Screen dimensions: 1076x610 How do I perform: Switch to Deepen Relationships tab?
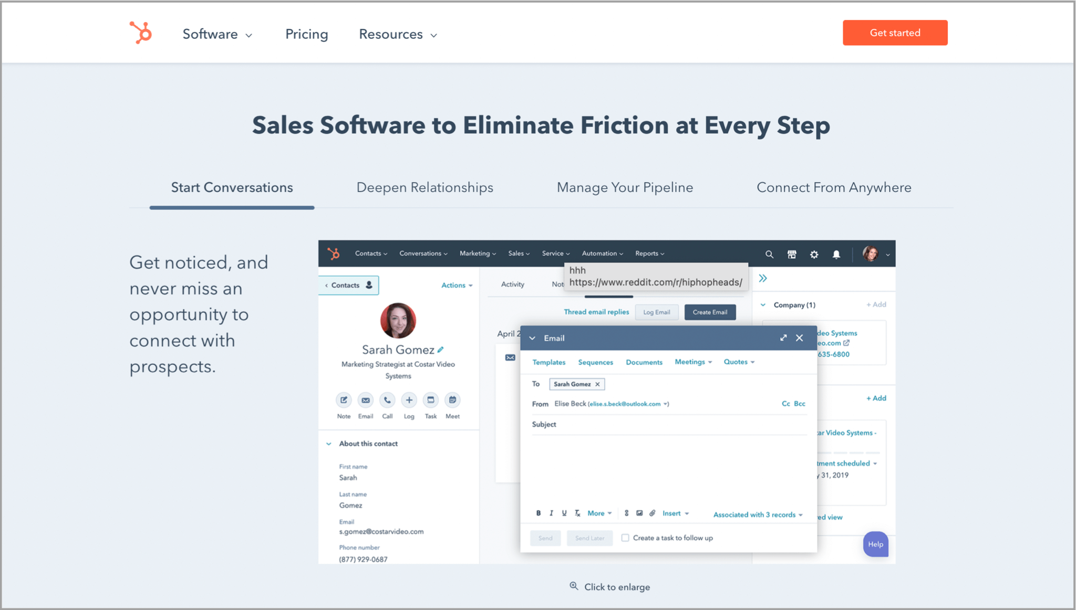[x=425, y=187]
